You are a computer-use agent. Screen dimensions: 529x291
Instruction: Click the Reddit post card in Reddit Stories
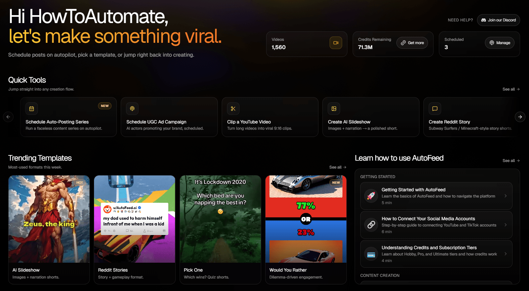click(135, 219)
